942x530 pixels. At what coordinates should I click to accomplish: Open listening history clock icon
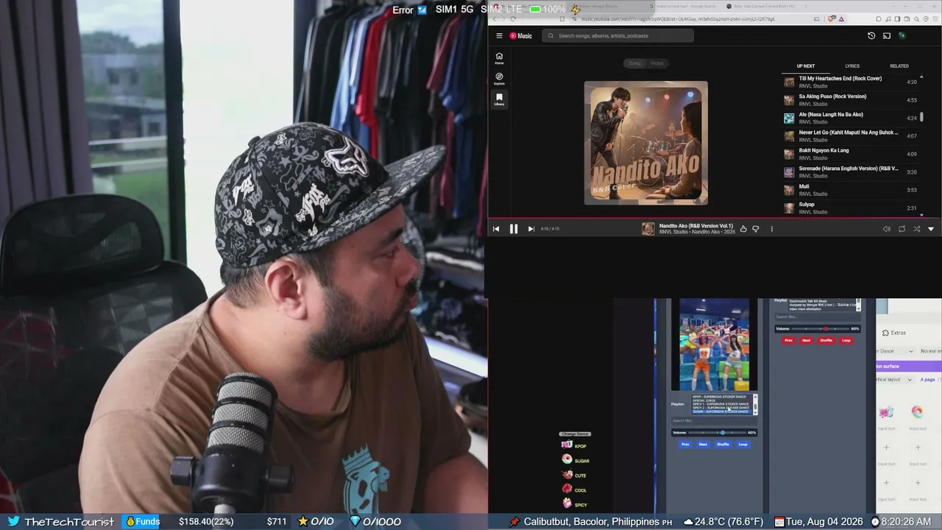(871, 35)
